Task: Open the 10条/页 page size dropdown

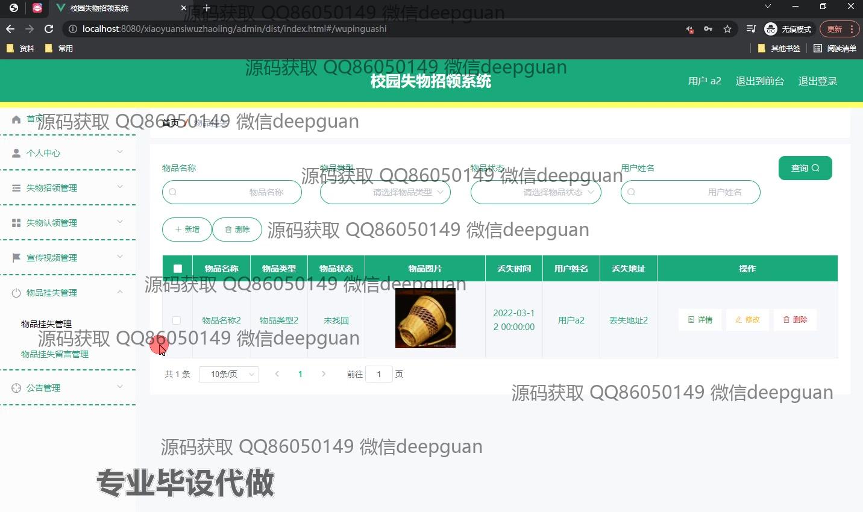Action: coord(229,374)
